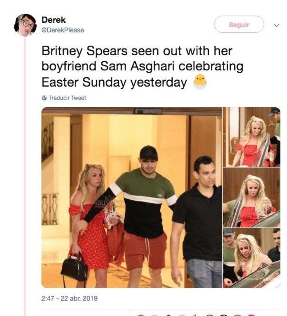Open the magenta liker avatar below the tweet
The width and height of the screenshot is (287, 316).
[251, 315]
